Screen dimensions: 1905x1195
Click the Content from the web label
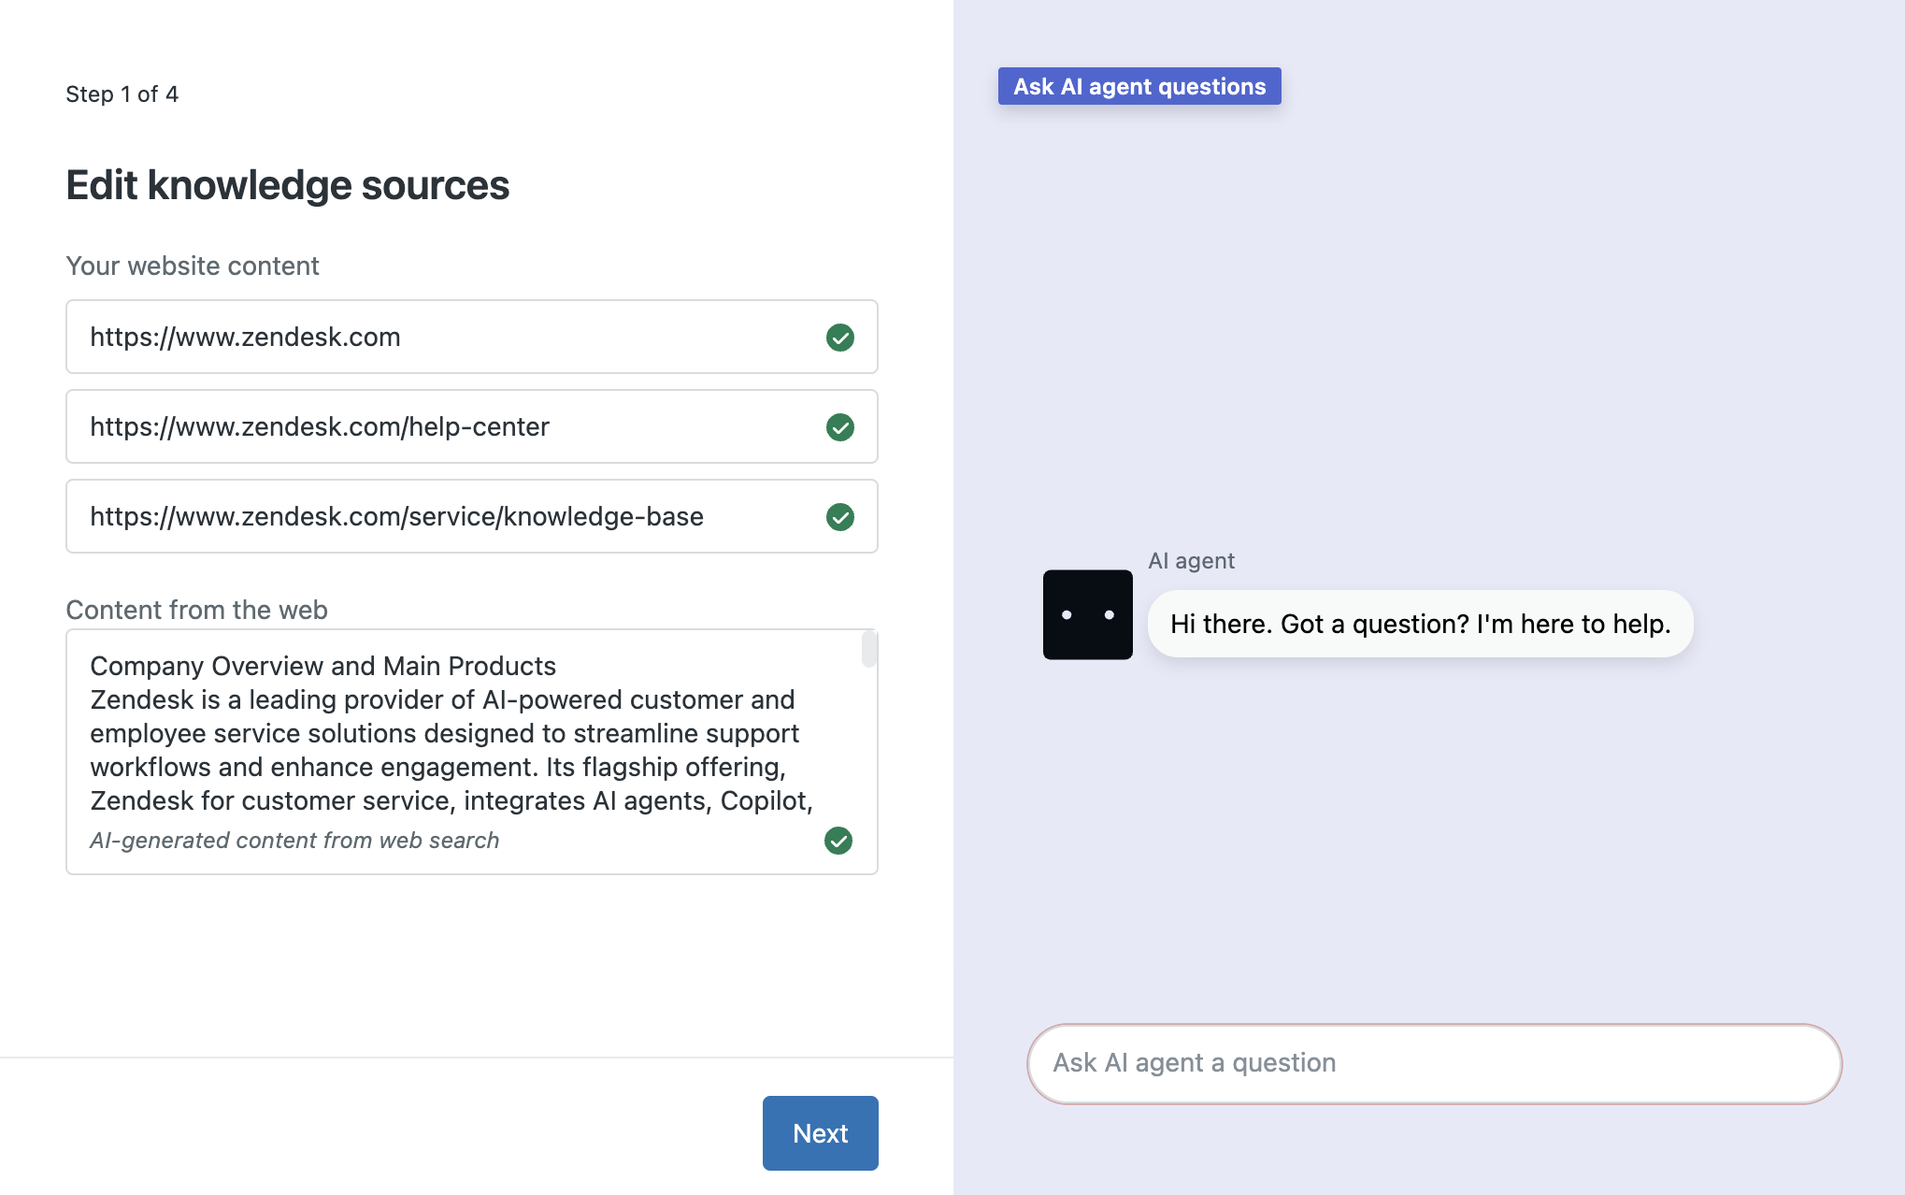(x=196, y=611)
